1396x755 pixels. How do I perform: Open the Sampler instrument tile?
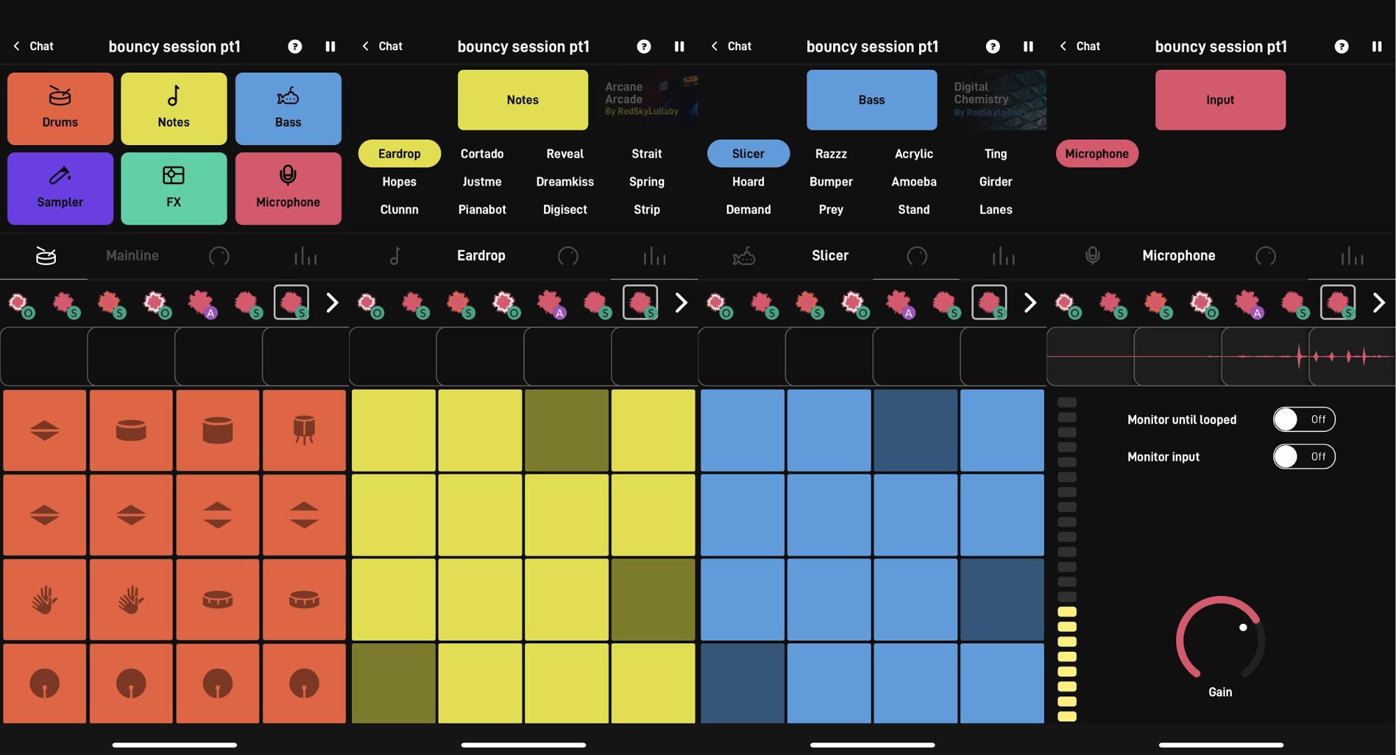(x=60, y=188)
